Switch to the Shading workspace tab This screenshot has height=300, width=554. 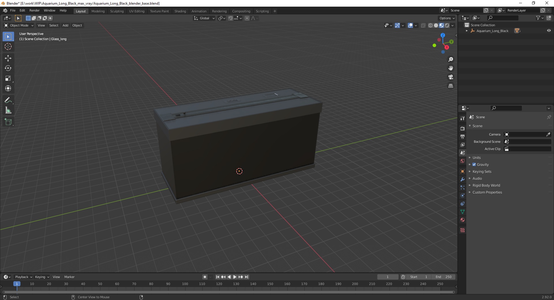tap(180, 11)
